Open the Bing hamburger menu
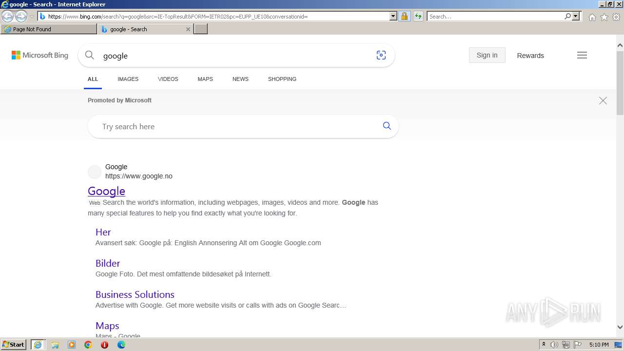The height and width of the screenshot is (351, 624). (582, 55)
